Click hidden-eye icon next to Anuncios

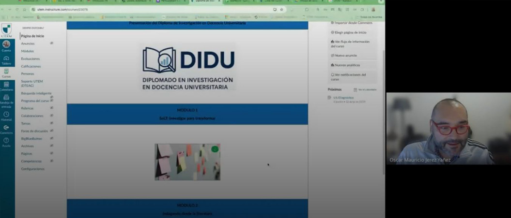51,43
